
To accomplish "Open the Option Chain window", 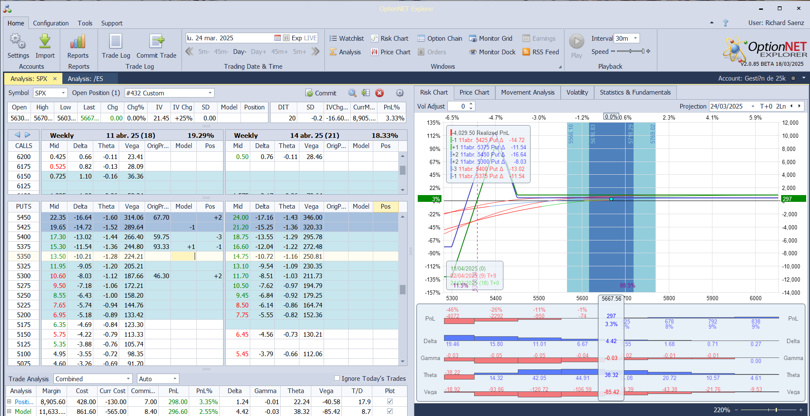I will pyautogui.click(x=440, y=39).
